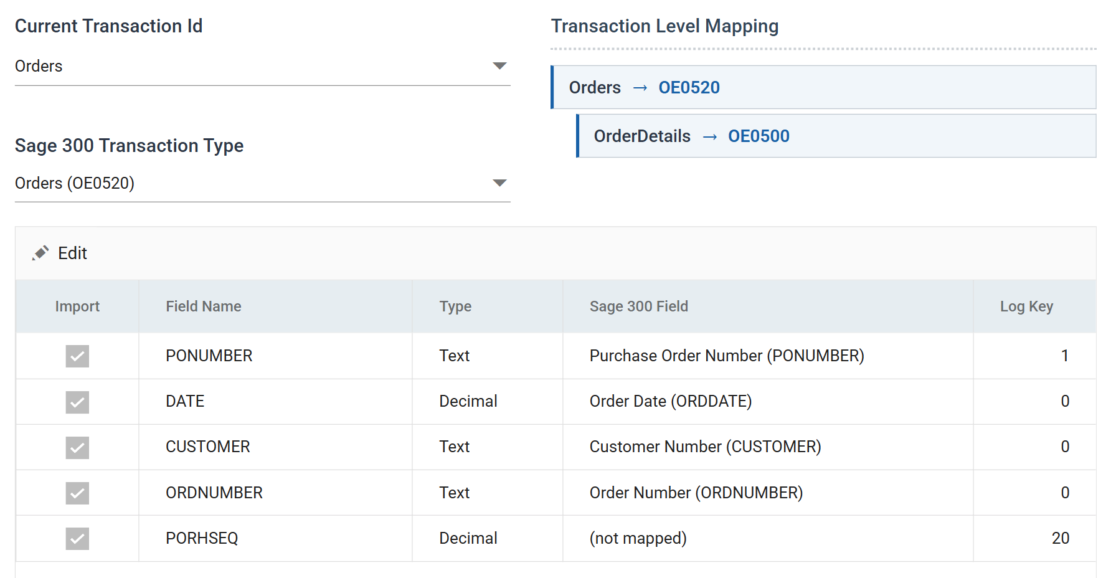Open the Current Transaction Id dropdown arrow

point(499,66)
